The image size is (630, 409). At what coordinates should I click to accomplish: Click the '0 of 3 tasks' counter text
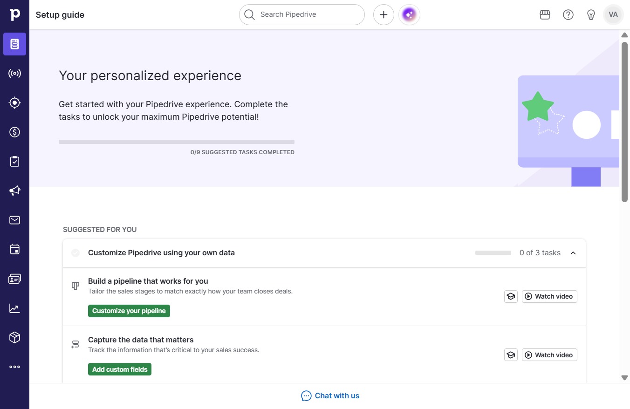[x=540, y=253]
